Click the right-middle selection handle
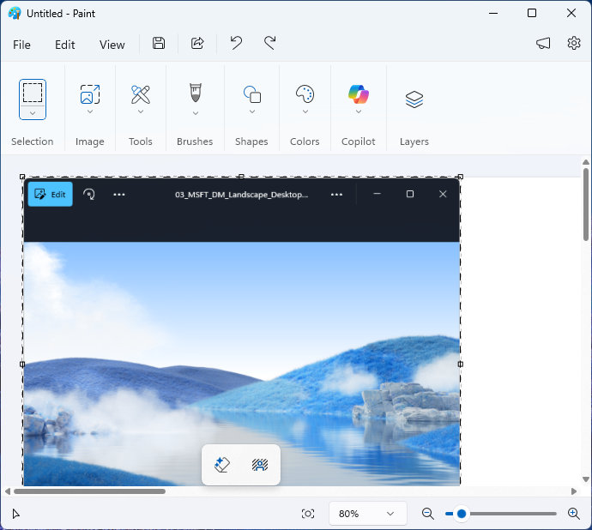The image size is (592, 530). coord(460,364)
